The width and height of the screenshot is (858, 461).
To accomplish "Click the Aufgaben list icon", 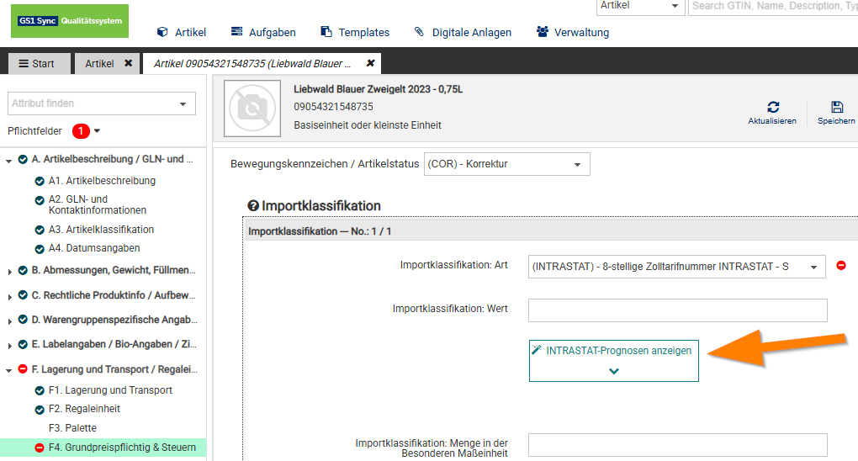I will (236, 31).
